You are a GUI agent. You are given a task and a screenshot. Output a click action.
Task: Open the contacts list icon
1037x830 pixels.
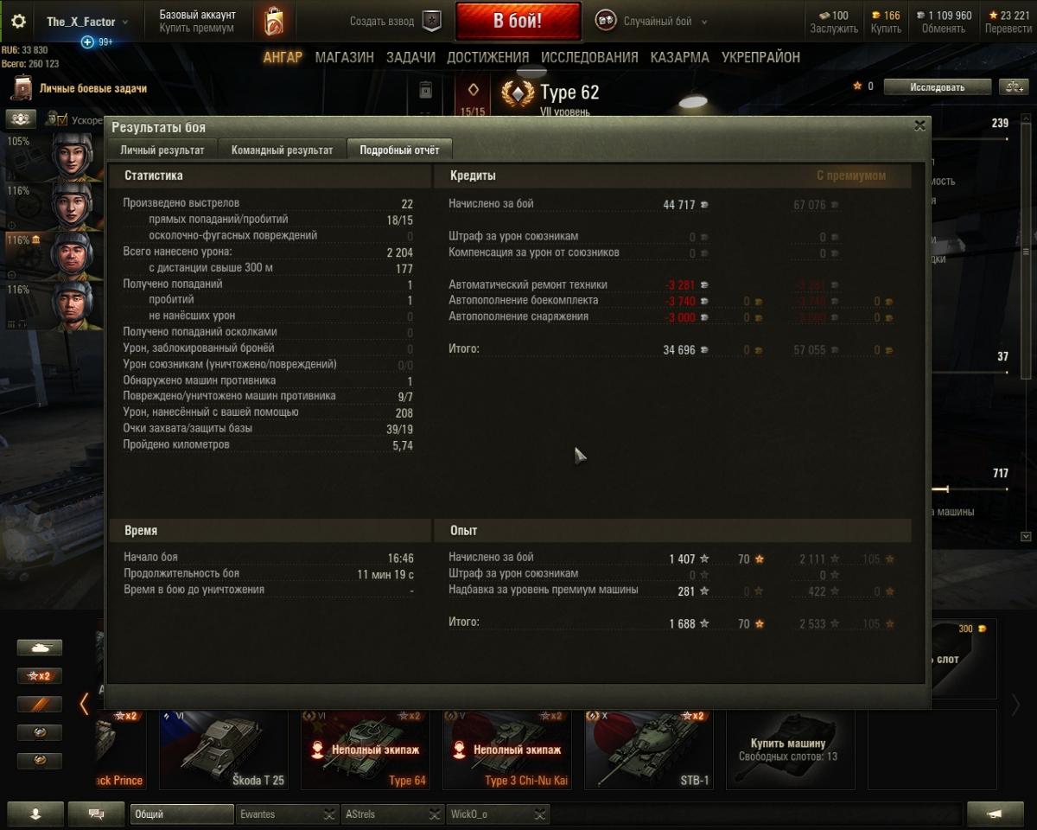tap(35, 814)
